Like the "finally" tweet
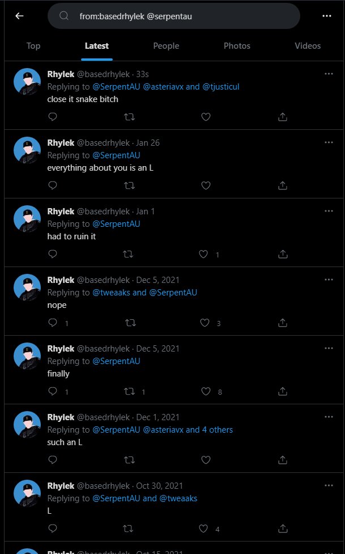This screenshot has height=554, width=345. tap(206, 392)
